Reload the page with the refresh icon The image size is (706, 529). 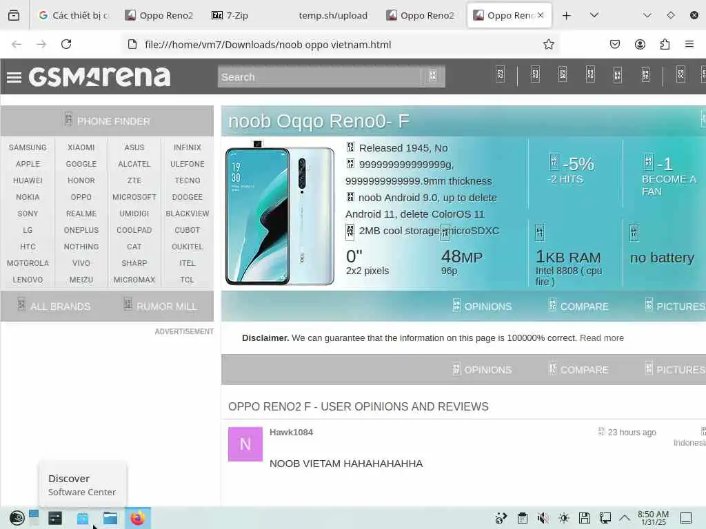click(66, 44)
